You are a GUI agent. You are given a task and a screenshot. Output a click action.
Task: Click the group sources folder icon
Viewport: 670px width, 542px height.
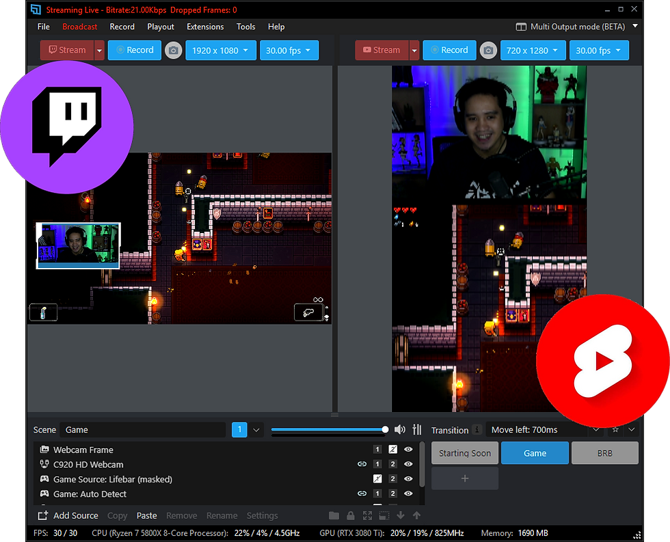point(334,515)
